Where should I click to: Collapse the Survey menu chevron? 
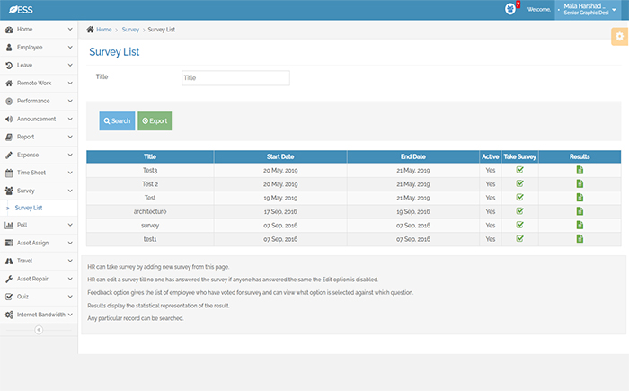(x=70, y=191)
